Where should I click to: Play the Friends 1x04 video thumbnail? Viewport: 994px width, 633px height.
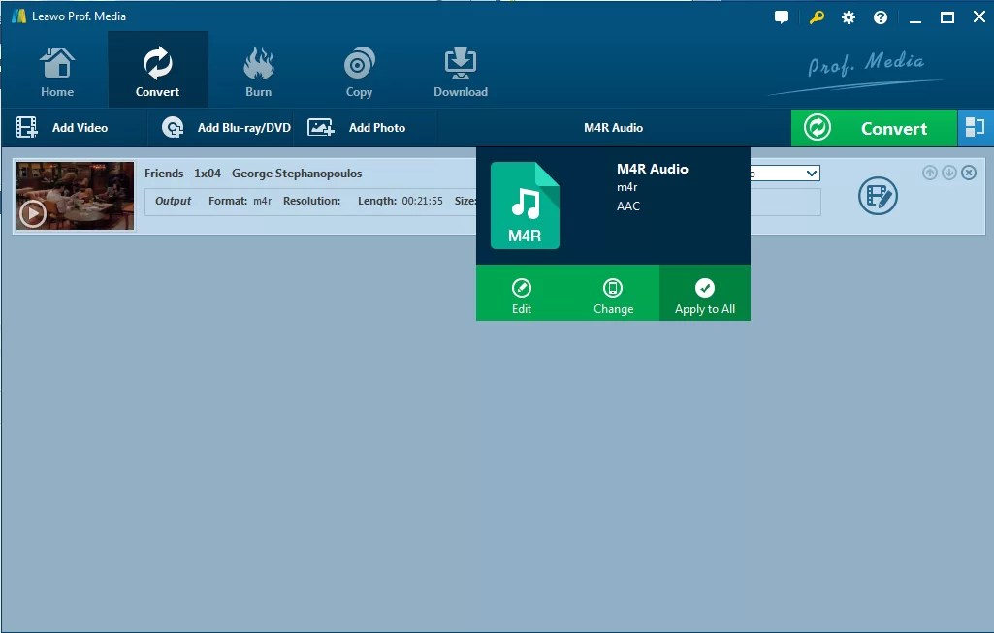point(32,211)
